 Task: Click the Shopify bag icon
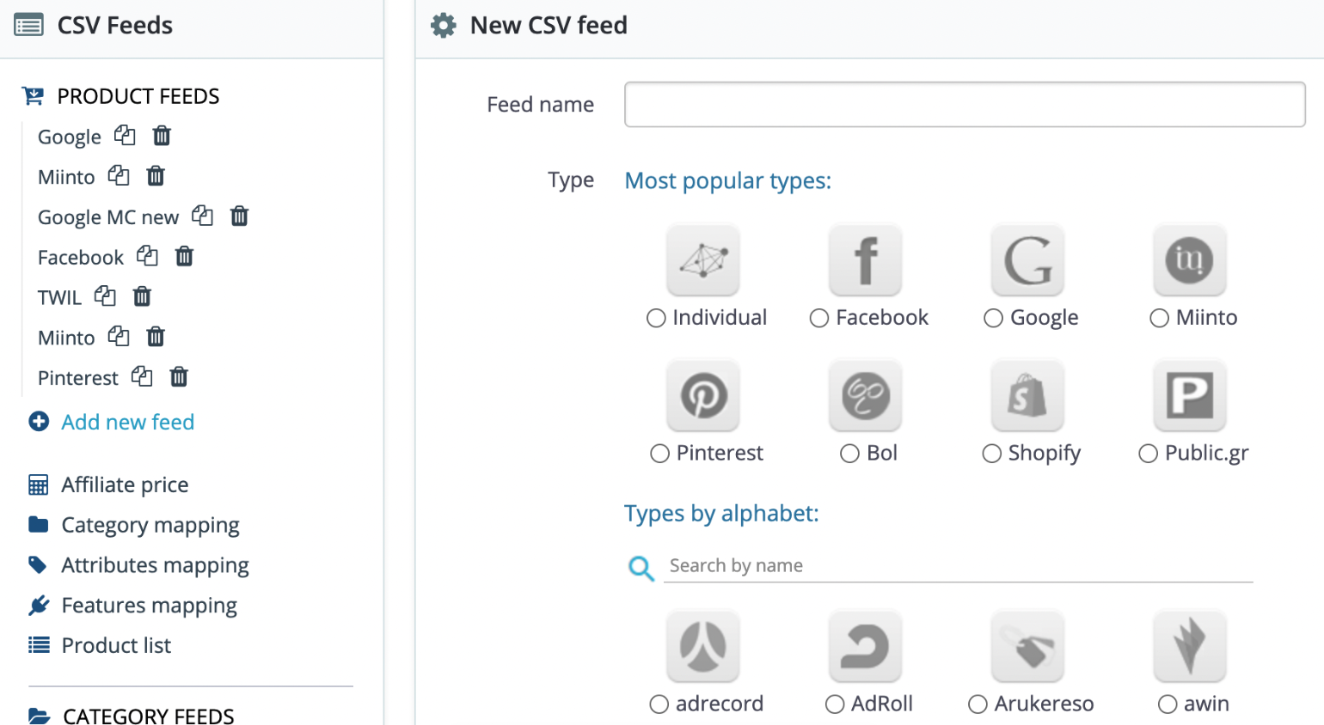click(1027, 396)
